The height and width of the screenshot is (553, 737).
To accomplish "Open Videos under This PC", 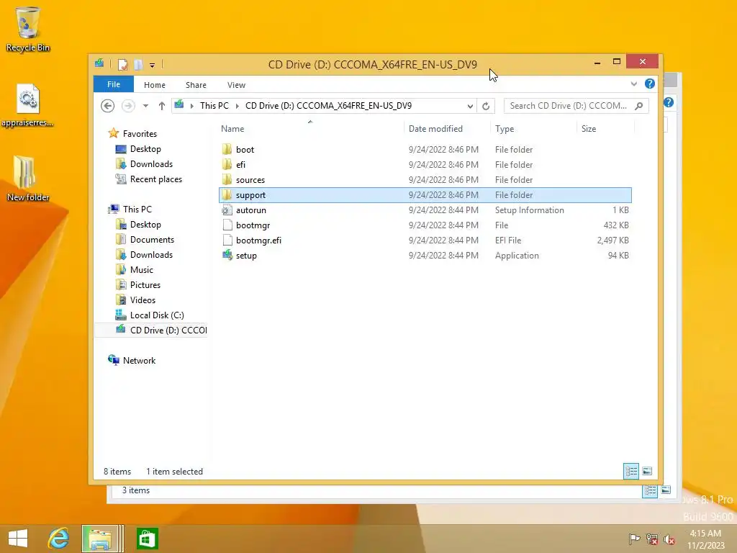I will point(143,300).
